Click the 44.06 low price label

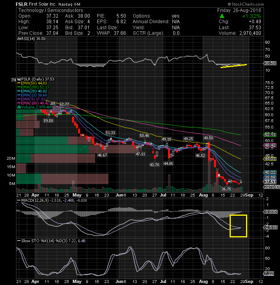coord(168,164)
